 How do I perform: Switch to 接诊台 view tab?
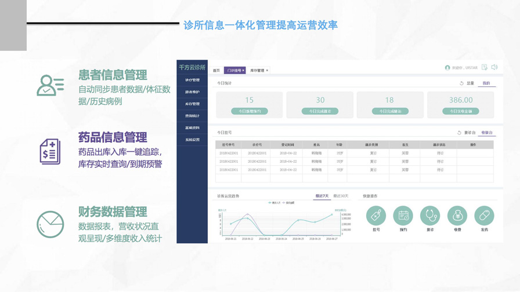pyautogui.click(x=470, y=133)
